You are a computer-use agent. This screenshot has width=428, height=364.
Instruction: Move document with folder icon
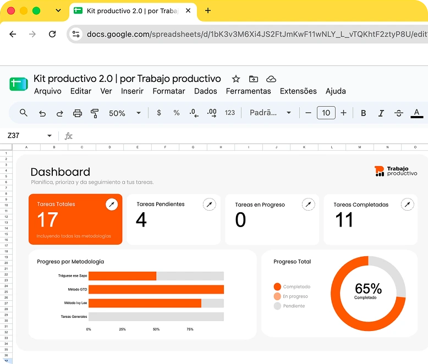pyautogui.click(x=254, y=79)
